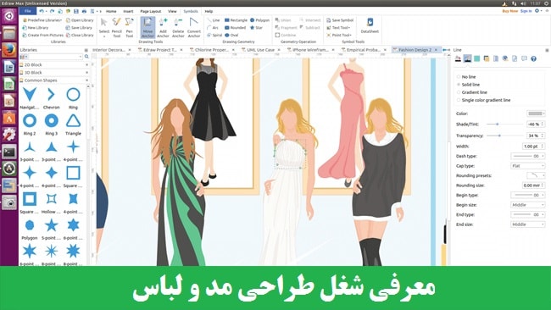Select the Rounded rectangle tool
551x310 pixels.
tap(235, 28)
